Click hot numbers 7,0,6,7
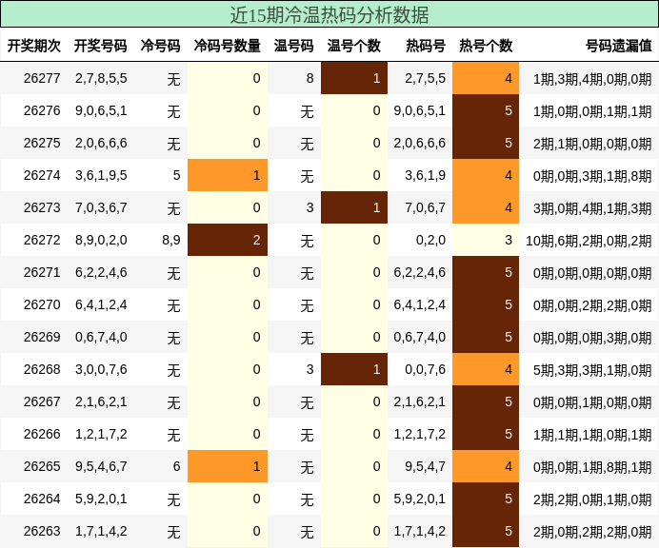The height and width of the screenshot is (548, 659). 425,207
